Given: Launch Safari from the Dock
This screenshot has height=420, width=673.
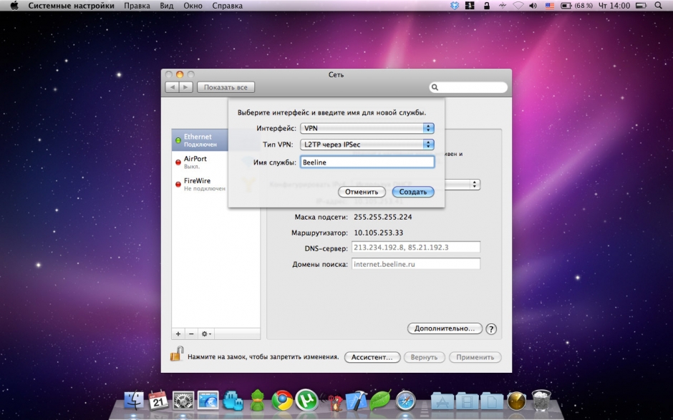Looking at the screenshot, I should point(406,401).
